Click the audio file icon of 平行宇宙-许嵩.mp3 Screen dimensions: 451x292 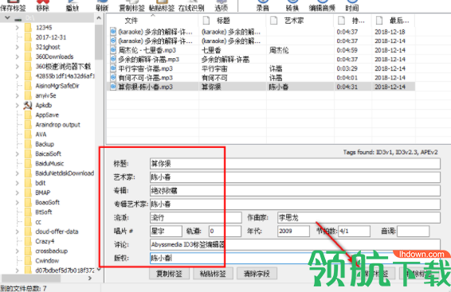pyautogui.click(x=113, y=68)
